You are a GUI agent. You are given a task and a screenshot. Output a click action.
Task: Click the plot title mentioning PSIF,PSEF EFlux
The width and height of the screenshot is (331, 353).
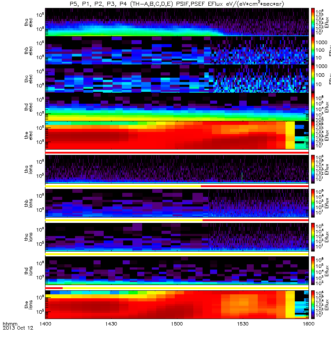[177, 4]
